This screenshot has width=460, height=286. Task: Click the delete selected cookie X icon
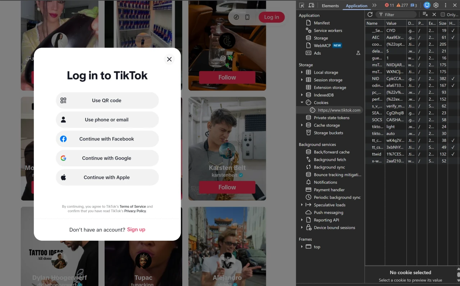[x=434, y=14]
